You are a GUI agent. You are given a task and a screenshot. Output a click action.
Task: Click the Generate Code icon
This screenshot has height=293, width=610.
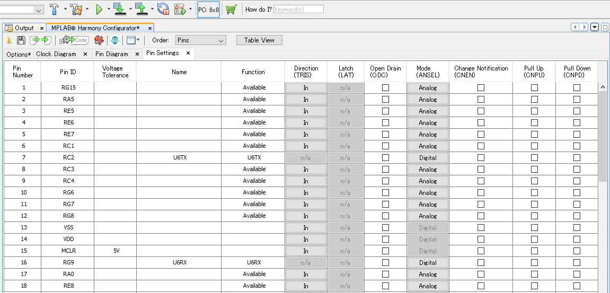point(74,40)
